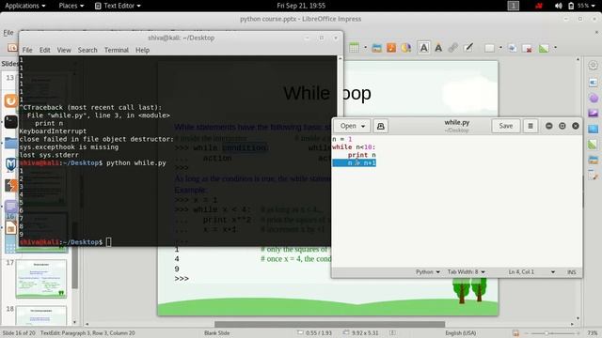602x338 pixels.
Task: Open terminal Help menu
Action: (x=142, y=50)
